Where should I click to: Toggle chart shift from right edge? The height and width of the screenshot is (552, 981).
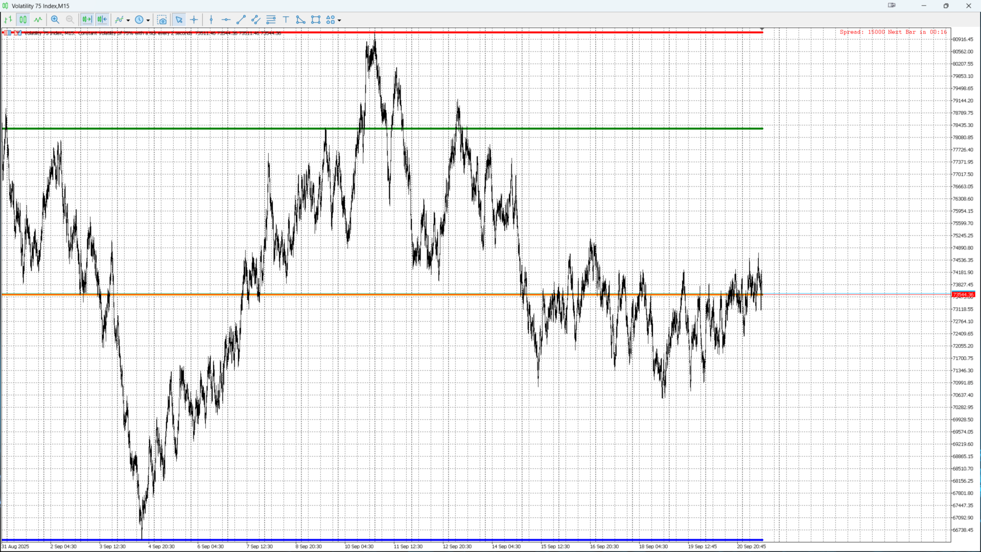pyautogui.click(x=102, y=20)
